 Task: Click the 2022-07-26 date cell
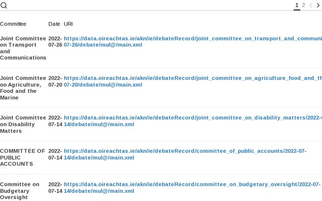55,42
